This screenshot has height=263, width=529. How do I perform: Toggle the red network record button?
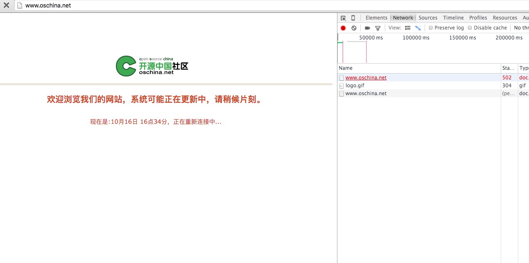343,28
